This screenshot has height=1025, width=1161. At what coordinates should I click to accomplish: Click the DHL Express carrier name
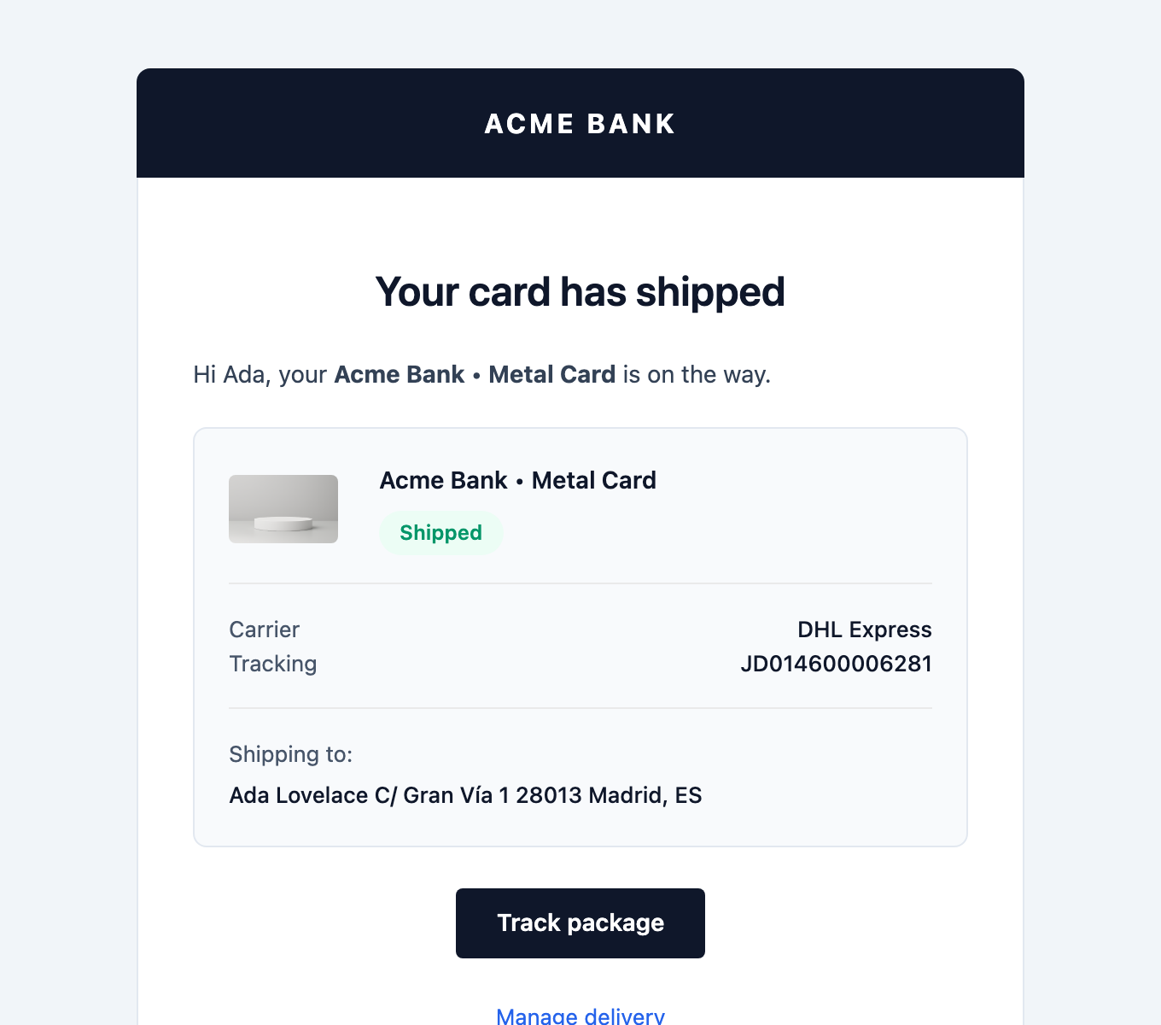(x=863, y=630)
